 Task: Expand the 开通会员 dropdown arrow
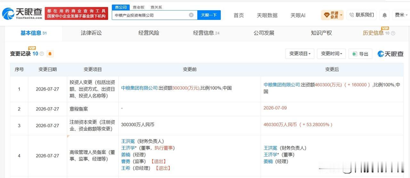(x=341, y=15)
